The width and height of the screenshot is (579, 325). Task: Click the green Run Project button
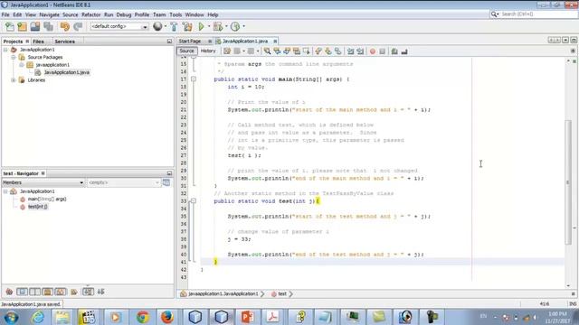click(x=201, y=26)
